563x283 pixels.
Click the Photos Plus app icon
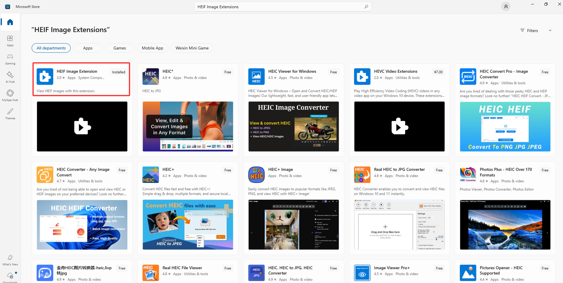pyautogui.click(x=468, y=175)
